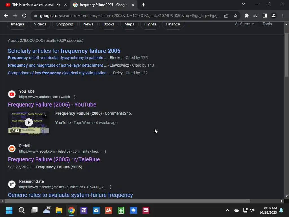Open Chrome profile avatar
Viewport: 289px width, 217px height.
point(274,16)
